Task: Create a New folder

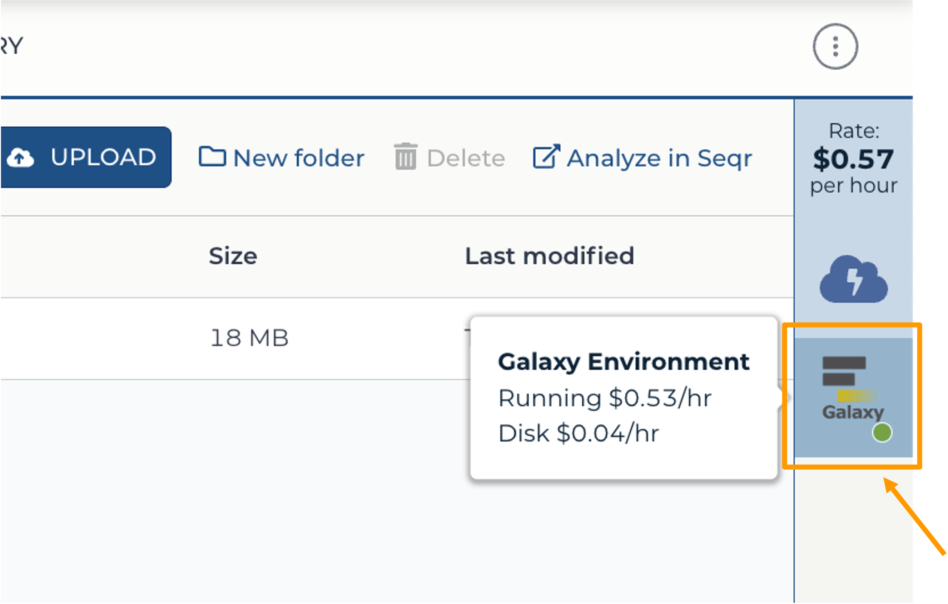Action: point(282,158)
